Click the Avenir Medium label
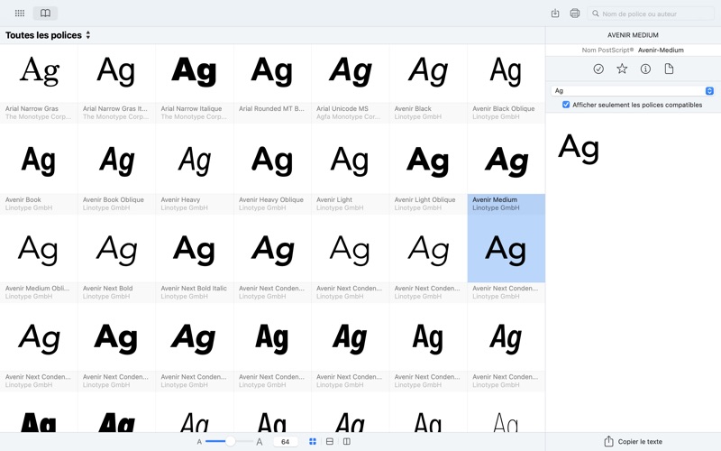Screen dimensions: 721x451 click(495, 199)
